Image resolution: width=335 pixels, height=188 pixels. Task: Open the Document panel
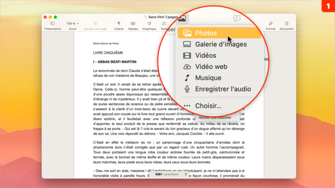286,25
